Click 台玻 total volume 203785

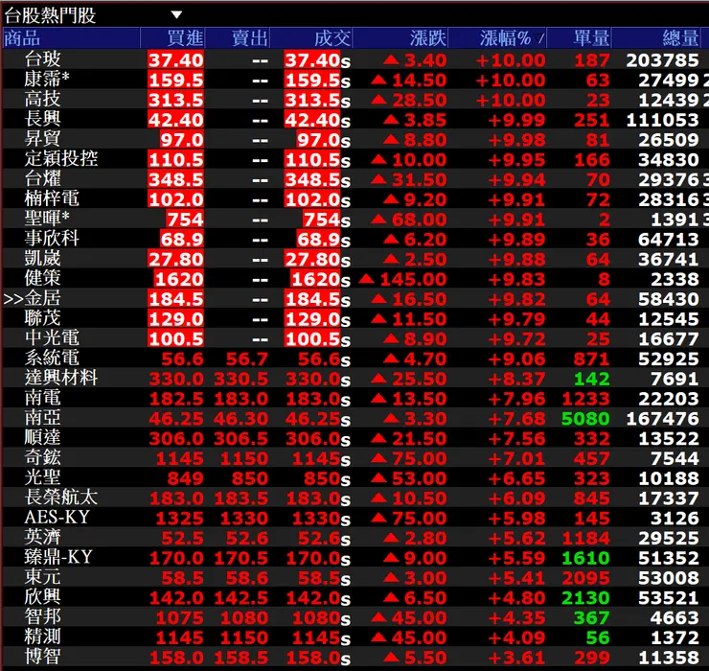click(x=662, y=60)
